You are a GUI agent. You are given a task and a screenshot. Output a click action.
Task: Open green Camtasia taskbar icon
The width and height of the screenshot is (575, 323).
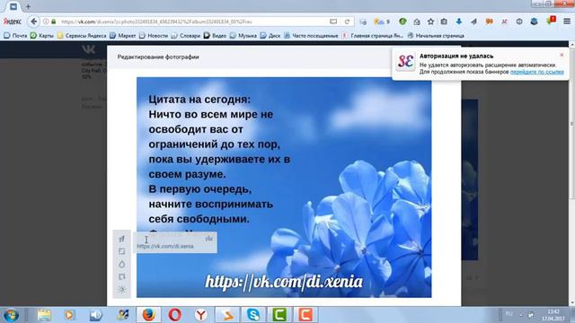click(279, 315)
